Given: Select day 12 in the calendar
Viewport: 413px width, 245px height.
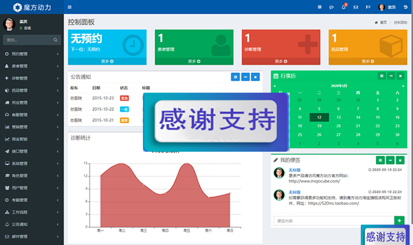Looking at the screenshot, I should [319, 117].
